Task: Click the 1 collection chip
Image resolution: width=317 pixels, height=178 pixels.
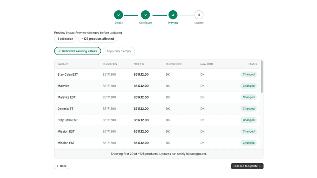Action: tap(65, 39)
